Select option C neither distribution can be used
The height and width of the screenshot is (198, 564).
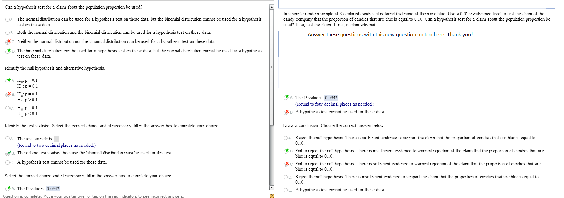7,42
